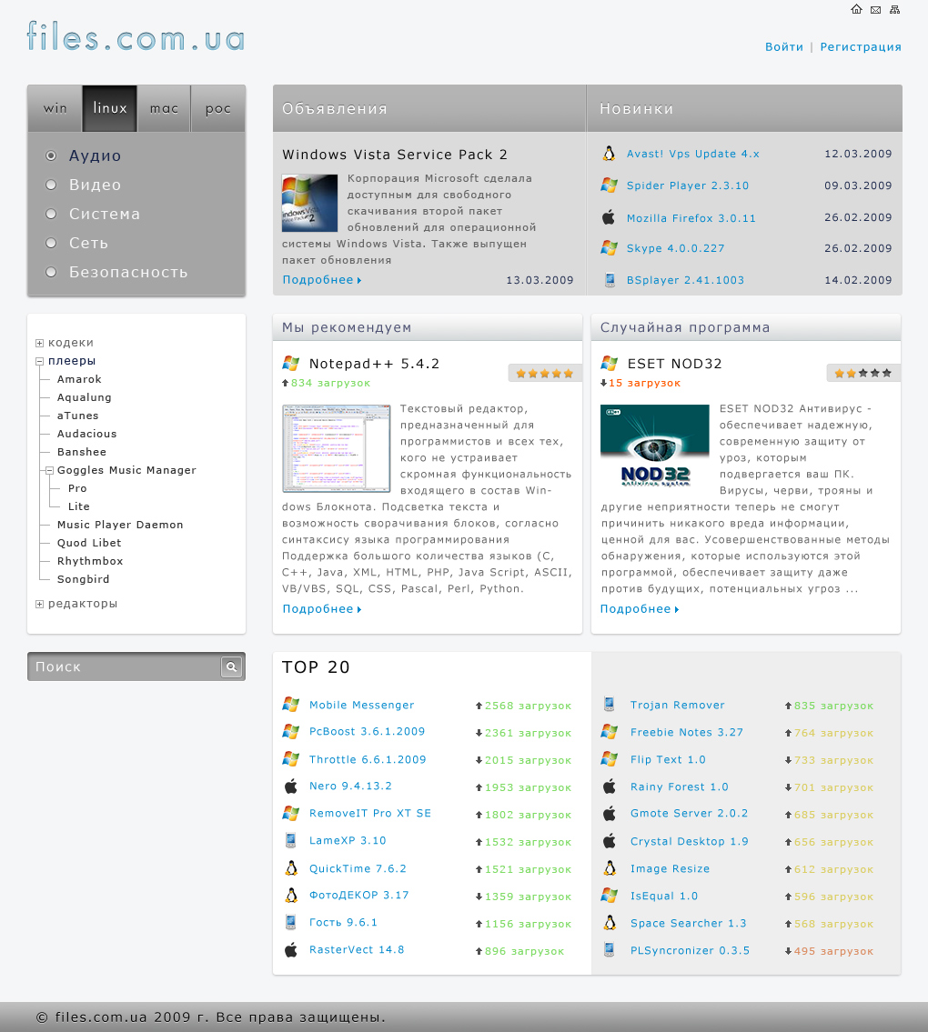Screen dimensions: 928x1032
Task: Click the Apple icon beside Nero 9.4.13.2
Action: coord(290,786)
